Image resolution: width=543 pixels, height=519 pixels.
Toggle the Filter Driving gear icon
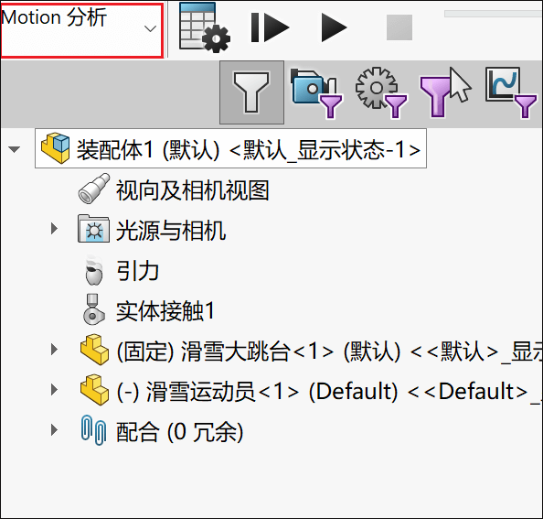381,92
